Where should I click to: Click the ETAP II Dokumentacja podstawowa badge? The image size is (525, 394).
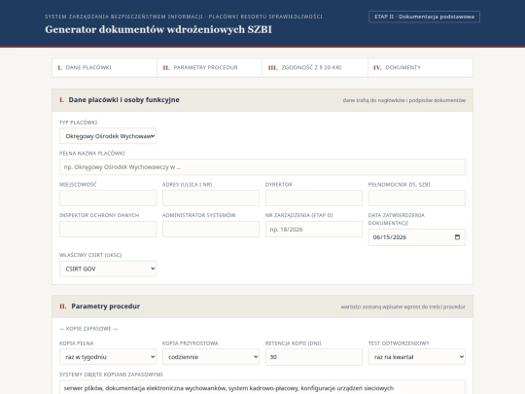tap(424, 17)
